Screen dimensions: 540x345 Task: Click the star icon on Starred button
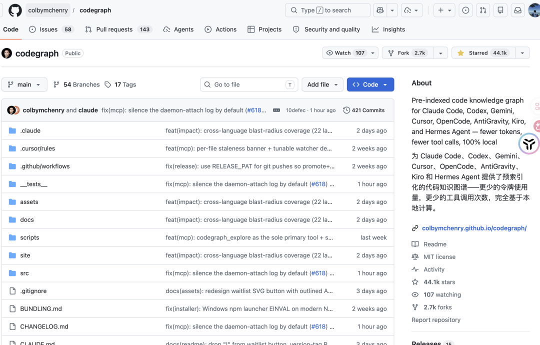[x=460, y=53]
